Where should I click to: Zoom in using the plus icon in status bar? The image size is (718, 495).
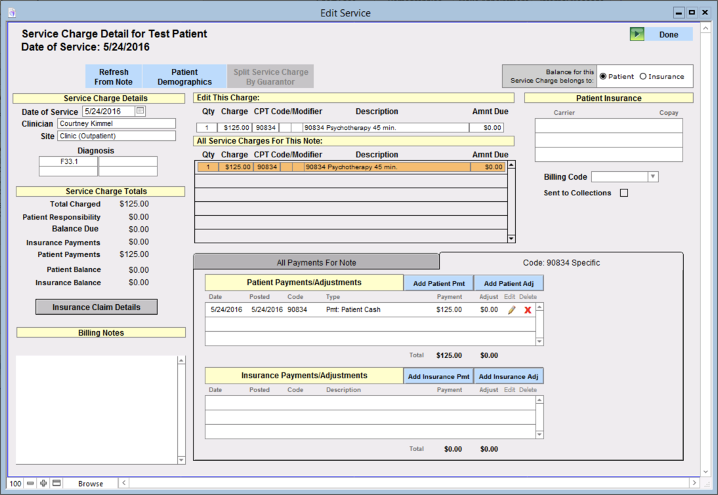coord(43,484)
